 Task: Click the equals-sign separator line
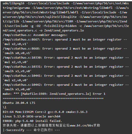coord(53,98)
